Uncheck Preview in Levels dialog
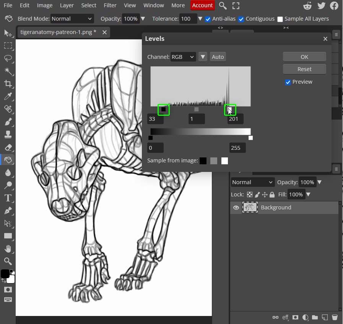 (288, 82)
